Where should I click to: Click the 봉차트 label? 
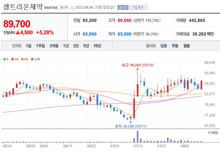(151, 46)
